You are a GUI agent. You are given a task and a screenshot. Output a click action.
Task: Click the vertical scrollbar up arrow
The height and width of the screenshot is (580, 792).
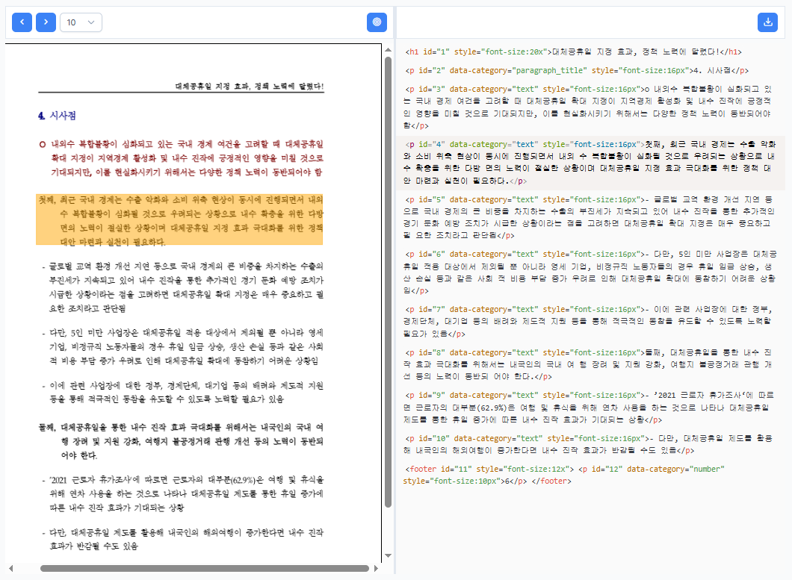point(388,49)
